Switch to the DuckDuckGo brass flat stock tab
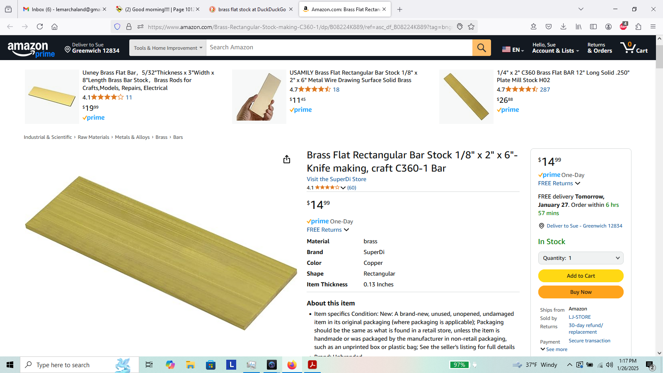The width and height of the screenshot is (663, 373). coord(248,9)
